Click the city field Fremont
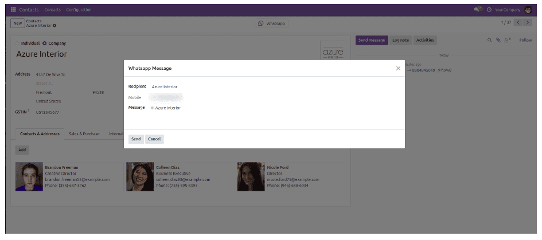Screen dimensions: 542x240 pos(44,93)
